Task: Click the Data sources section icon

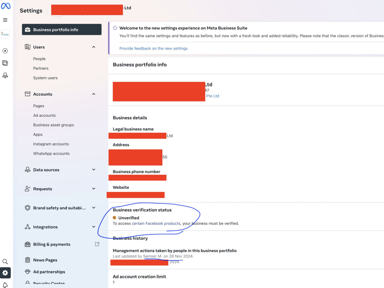Action: [28, 169]
